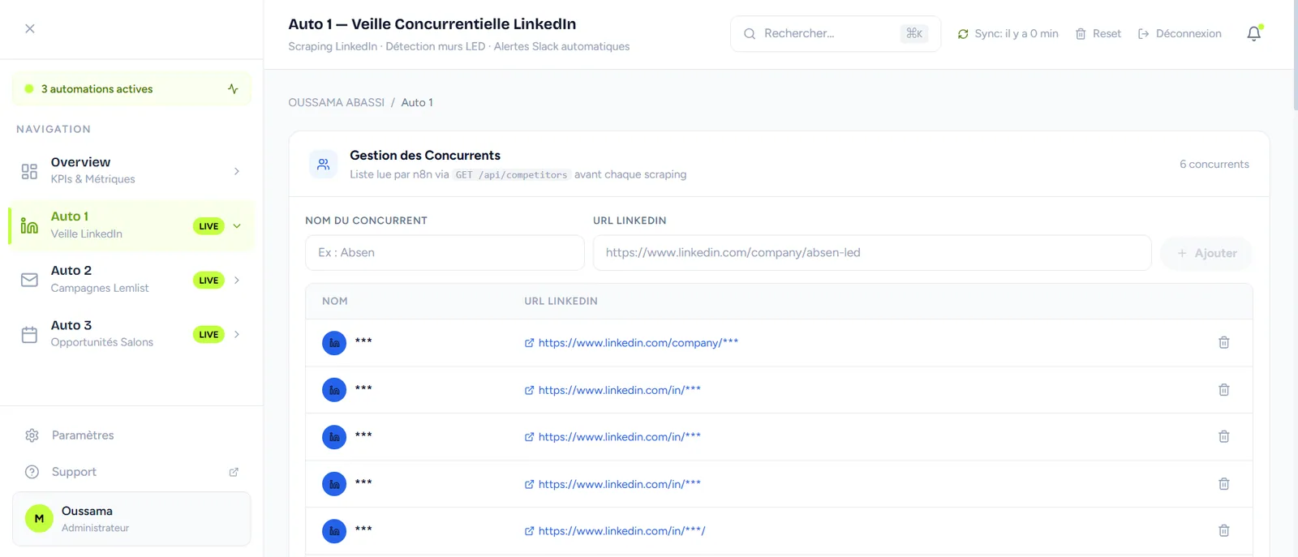Screen dimensions: 1298x557
Task: Click the magnifier icon in search box
Action: (750, 33)
